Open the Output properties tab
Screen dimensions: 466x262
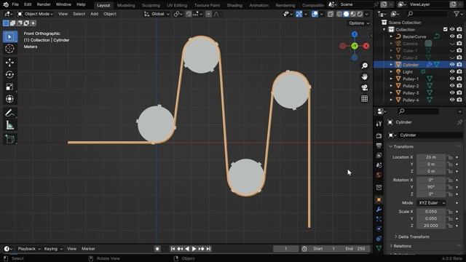[379, 146]
